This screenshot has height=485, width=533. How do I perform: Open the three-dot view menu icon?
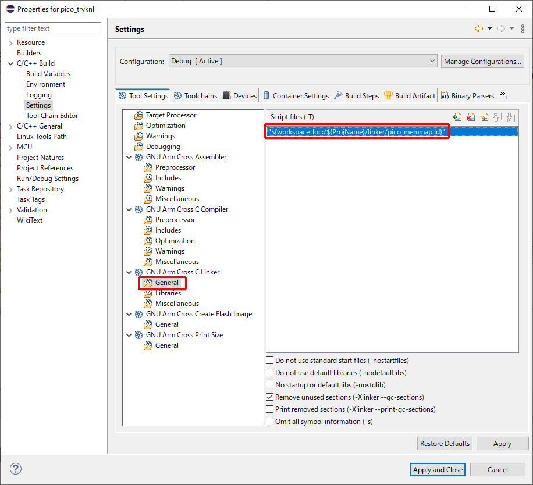pyautogui.click(x=522, y=28)
